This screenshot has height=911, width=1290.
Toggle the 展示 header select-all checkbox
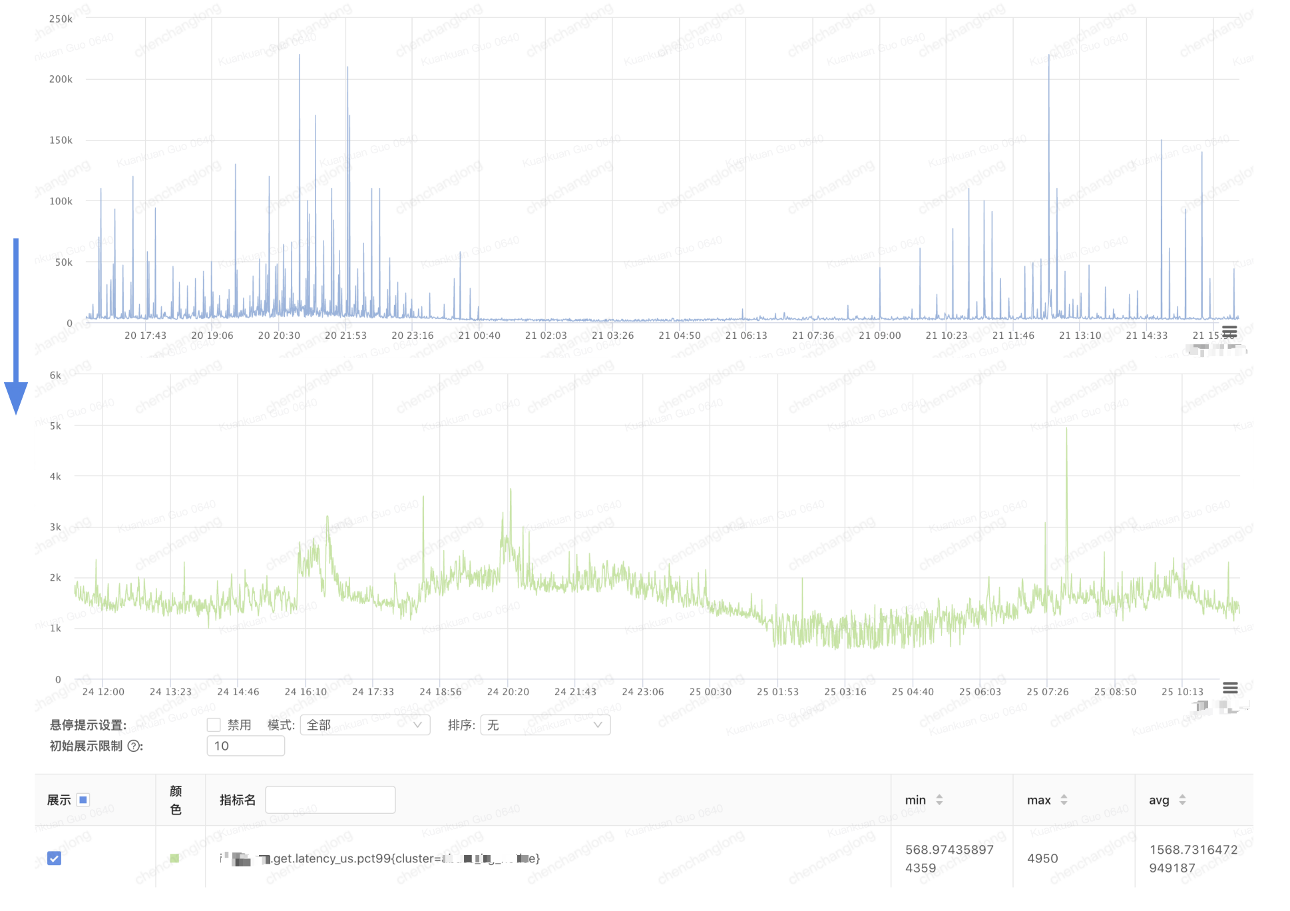click(83, 800)
